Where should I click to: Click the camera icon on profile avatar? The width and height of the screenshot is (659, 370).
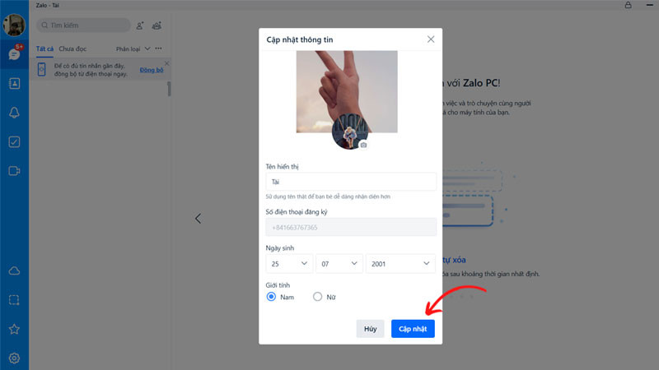(x=363, y=145)
